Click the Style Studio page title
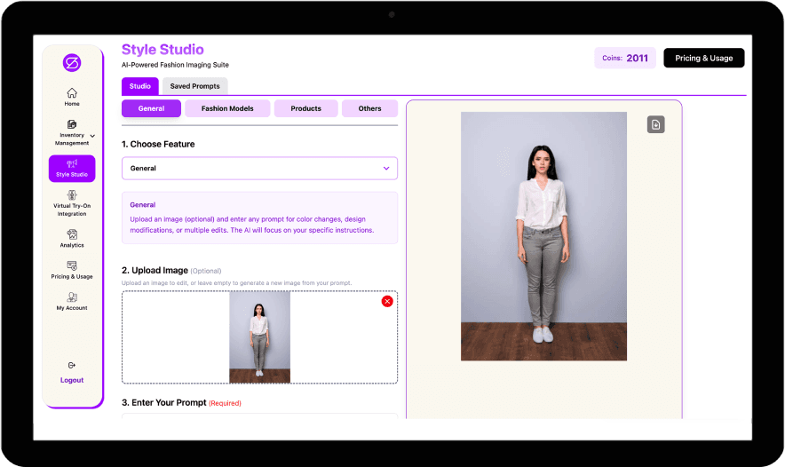The width and height of the screenshot is (785, 467). point(163,50)
